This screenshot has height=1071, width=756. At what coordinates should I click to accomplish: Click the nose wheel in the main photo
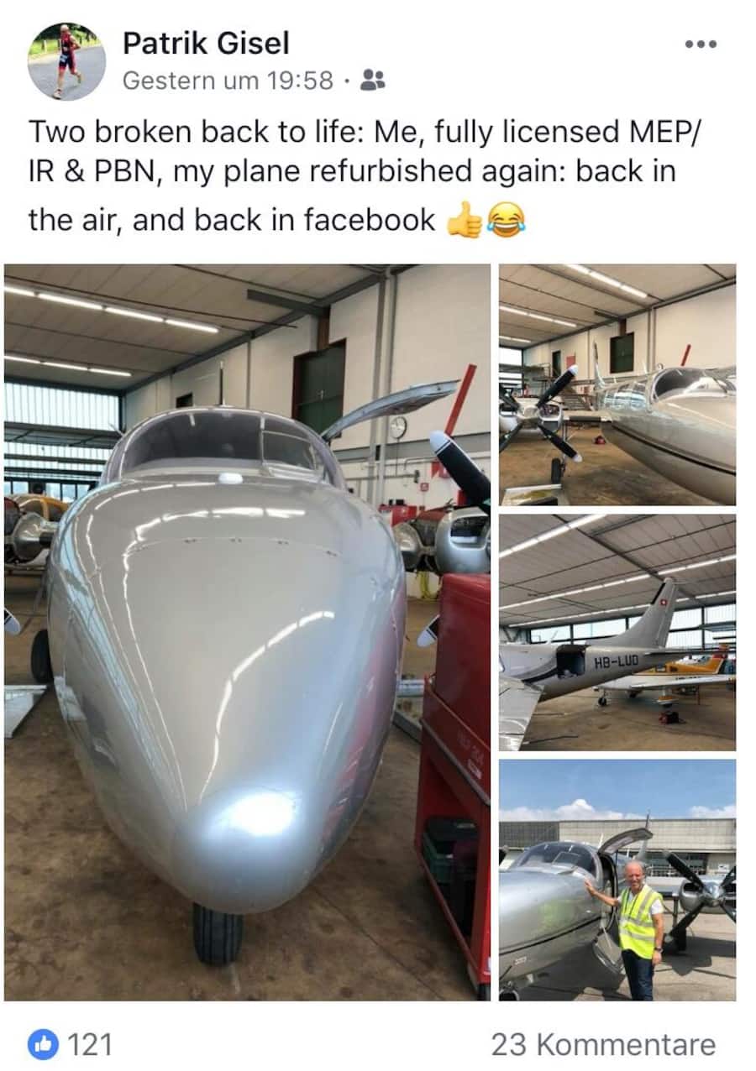[218, 933]
